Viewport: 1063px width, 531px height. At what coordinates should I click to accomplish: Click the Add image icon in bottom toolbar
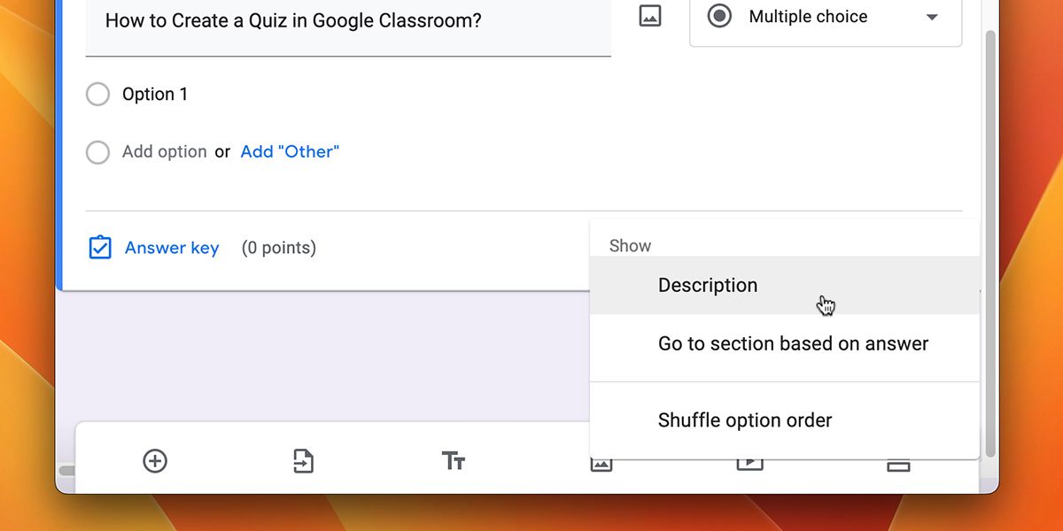click(601, 465)
